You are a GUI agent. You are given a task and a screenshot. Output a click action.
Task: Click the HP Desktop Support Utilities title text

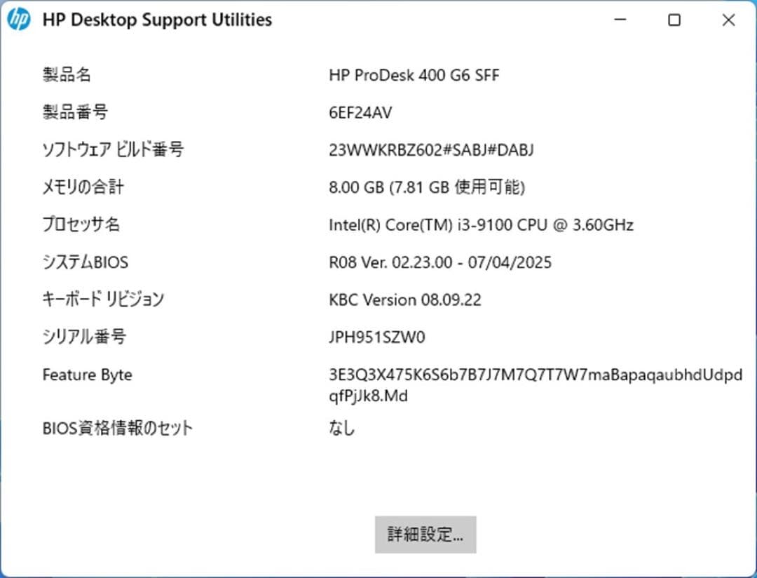coord(157,20)
